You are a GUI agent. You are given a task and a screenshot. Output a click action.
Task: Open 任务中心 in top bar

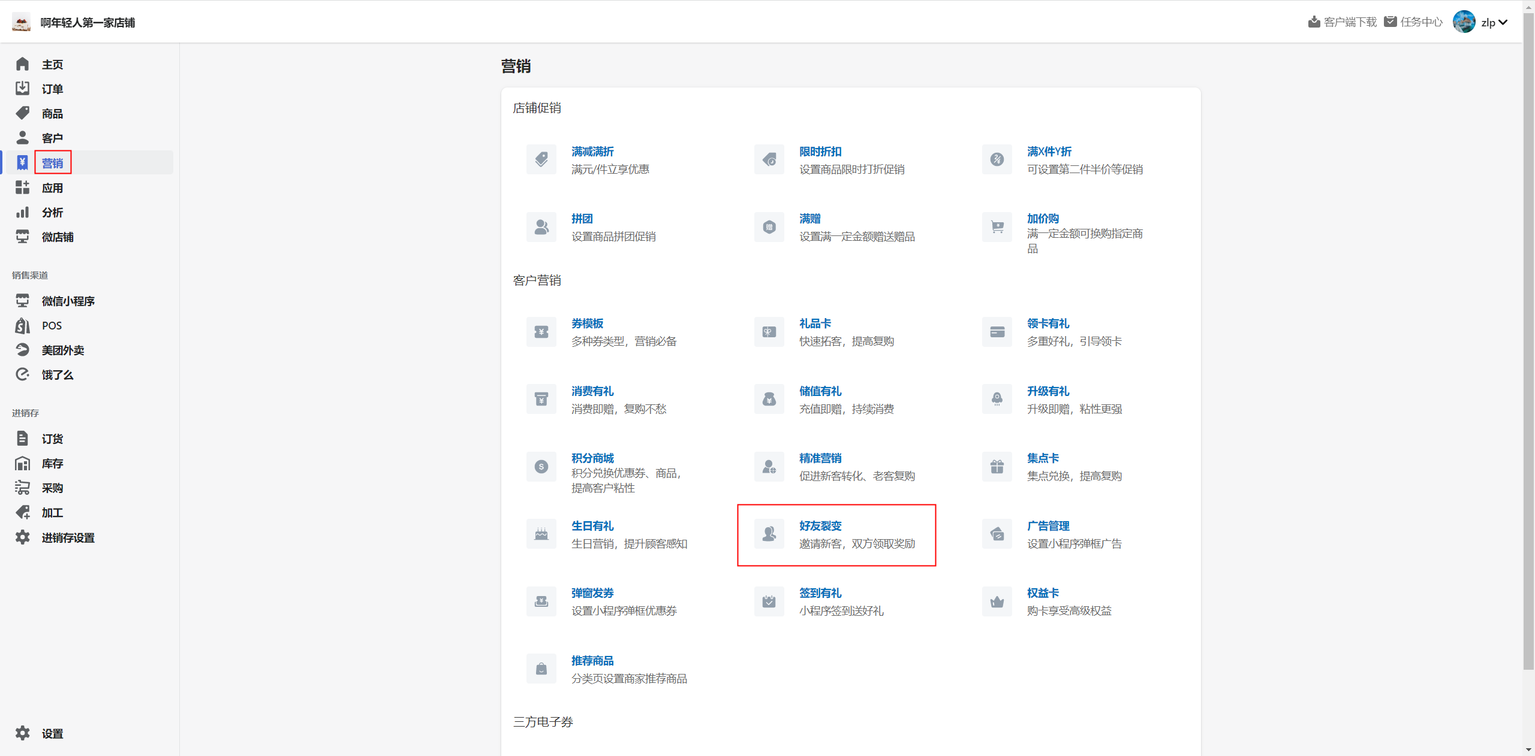click(x=1420, y=22)
